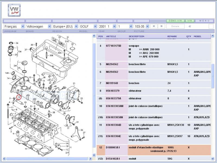Screen dimensions: 217x163
Task: Click the VW CarProg logo icon
Action: 14,10
